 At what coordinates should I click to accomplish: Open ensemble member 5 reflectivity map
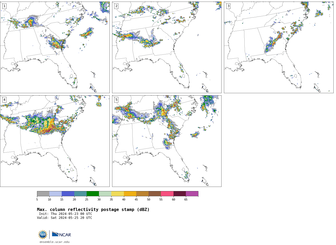[167, 141]
